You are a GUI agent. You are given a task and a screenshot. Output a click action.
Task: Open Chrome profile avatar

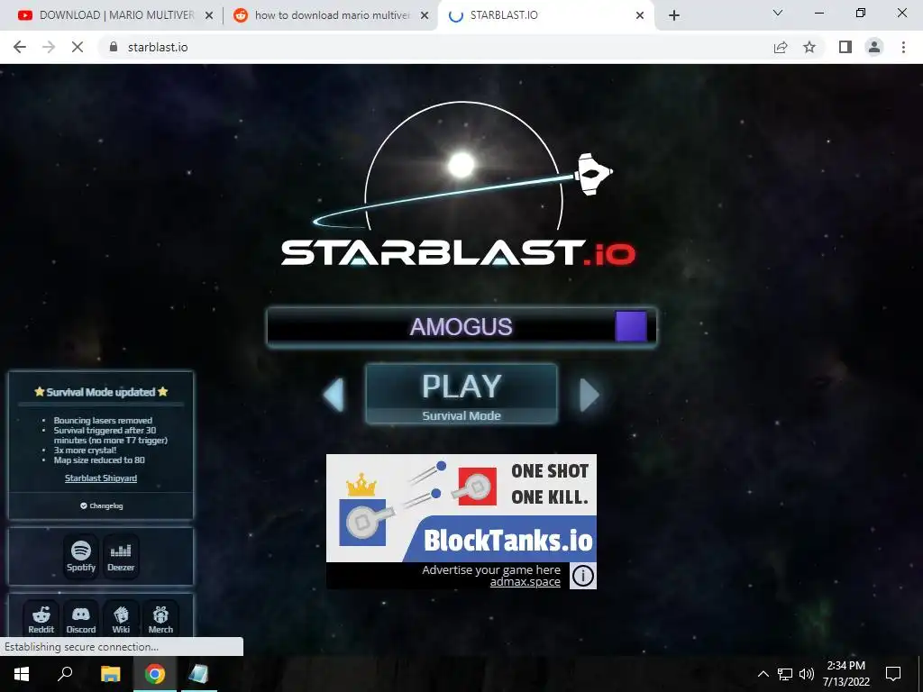click(x=874, y=47)
